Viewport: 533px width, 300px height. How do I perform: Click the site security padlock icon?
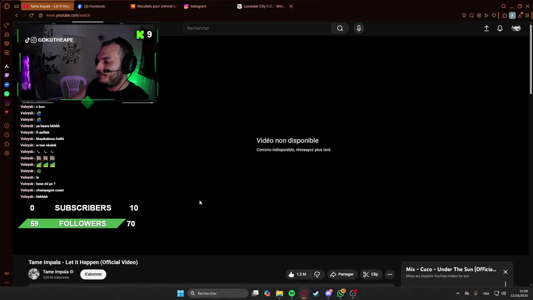[40, 15]
